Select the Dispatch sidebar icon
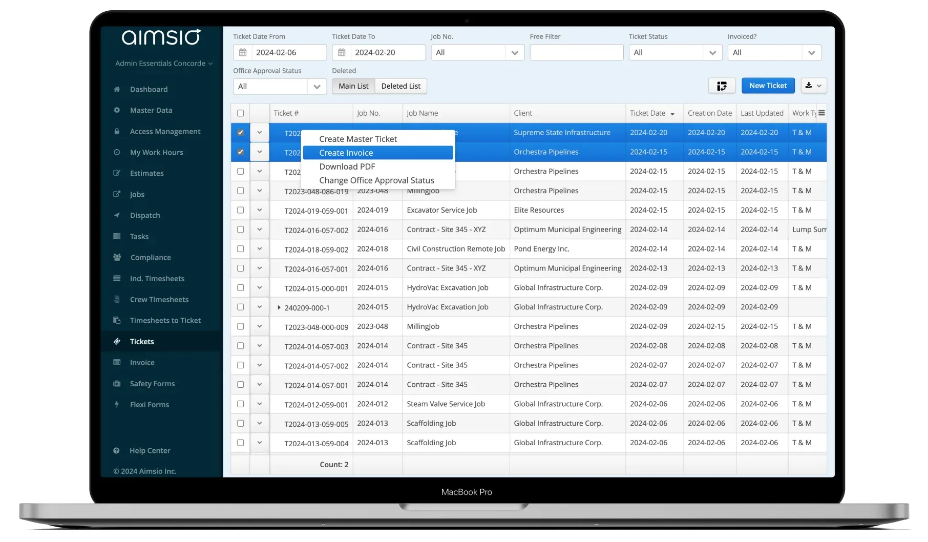 click(117, 215)
